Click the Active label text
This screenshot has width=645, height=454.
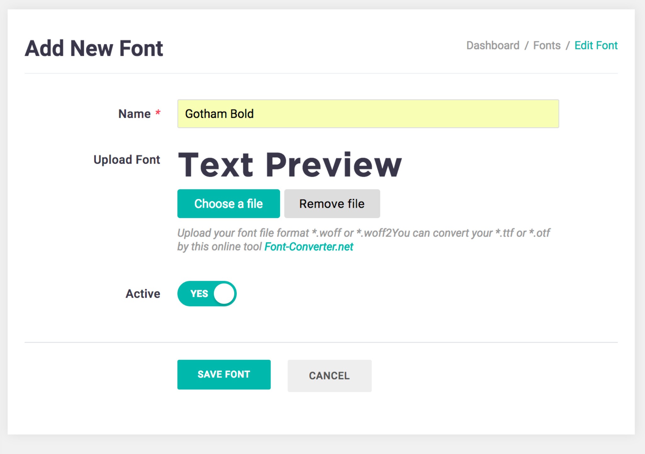[x=143, y=293]
